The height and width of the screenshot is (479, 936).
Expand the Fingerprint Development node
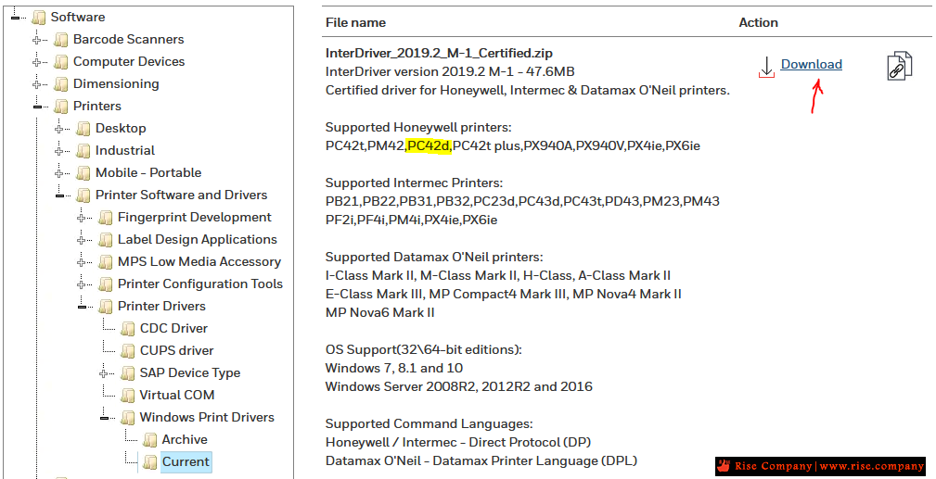pyautogui.click(x=83, y=218)
